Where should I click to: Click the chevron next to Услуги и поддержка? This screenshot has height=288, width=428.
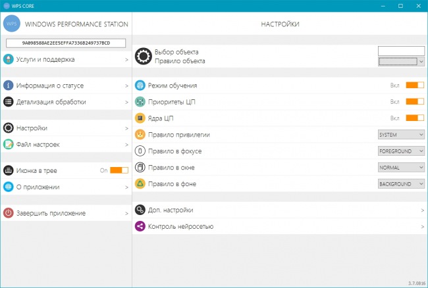(126, 59)
